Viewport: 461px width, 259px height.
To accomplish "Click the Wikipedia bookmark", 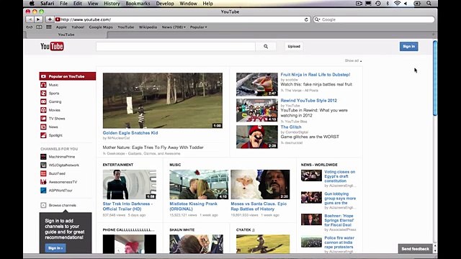I will [148, 27].
